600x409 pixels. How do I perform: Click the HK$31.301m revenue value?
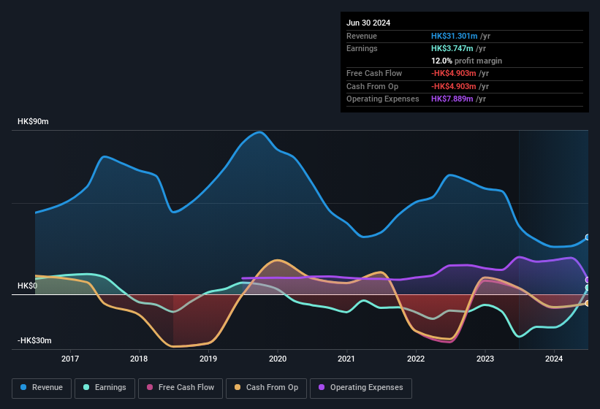[455, 36]
